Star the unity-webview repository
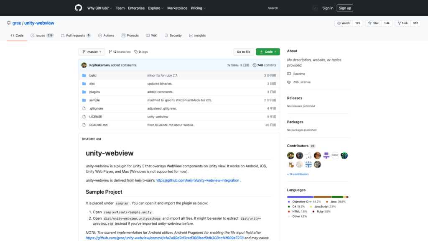428x241 pixels. [372, 23]
